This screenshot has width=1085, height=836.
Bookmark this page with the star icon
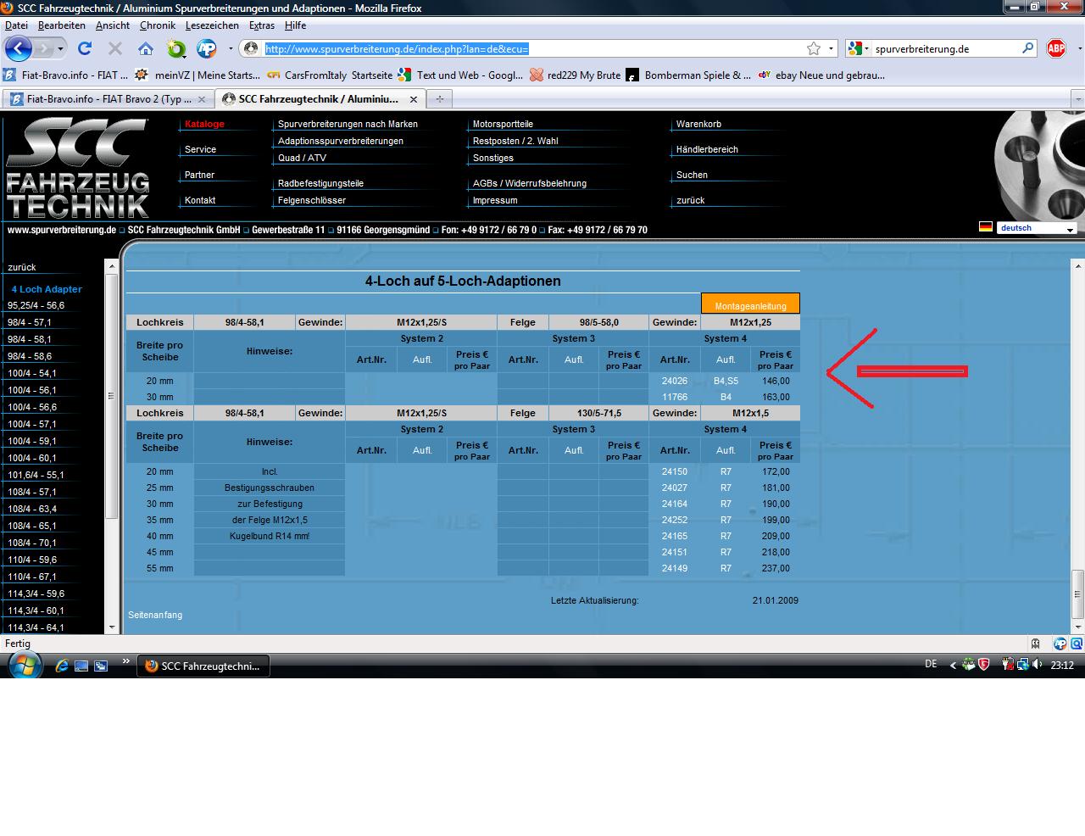pos(814,48)
